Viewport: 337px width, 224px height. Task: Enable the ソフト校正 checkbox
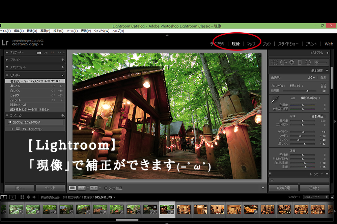[106, 188]
